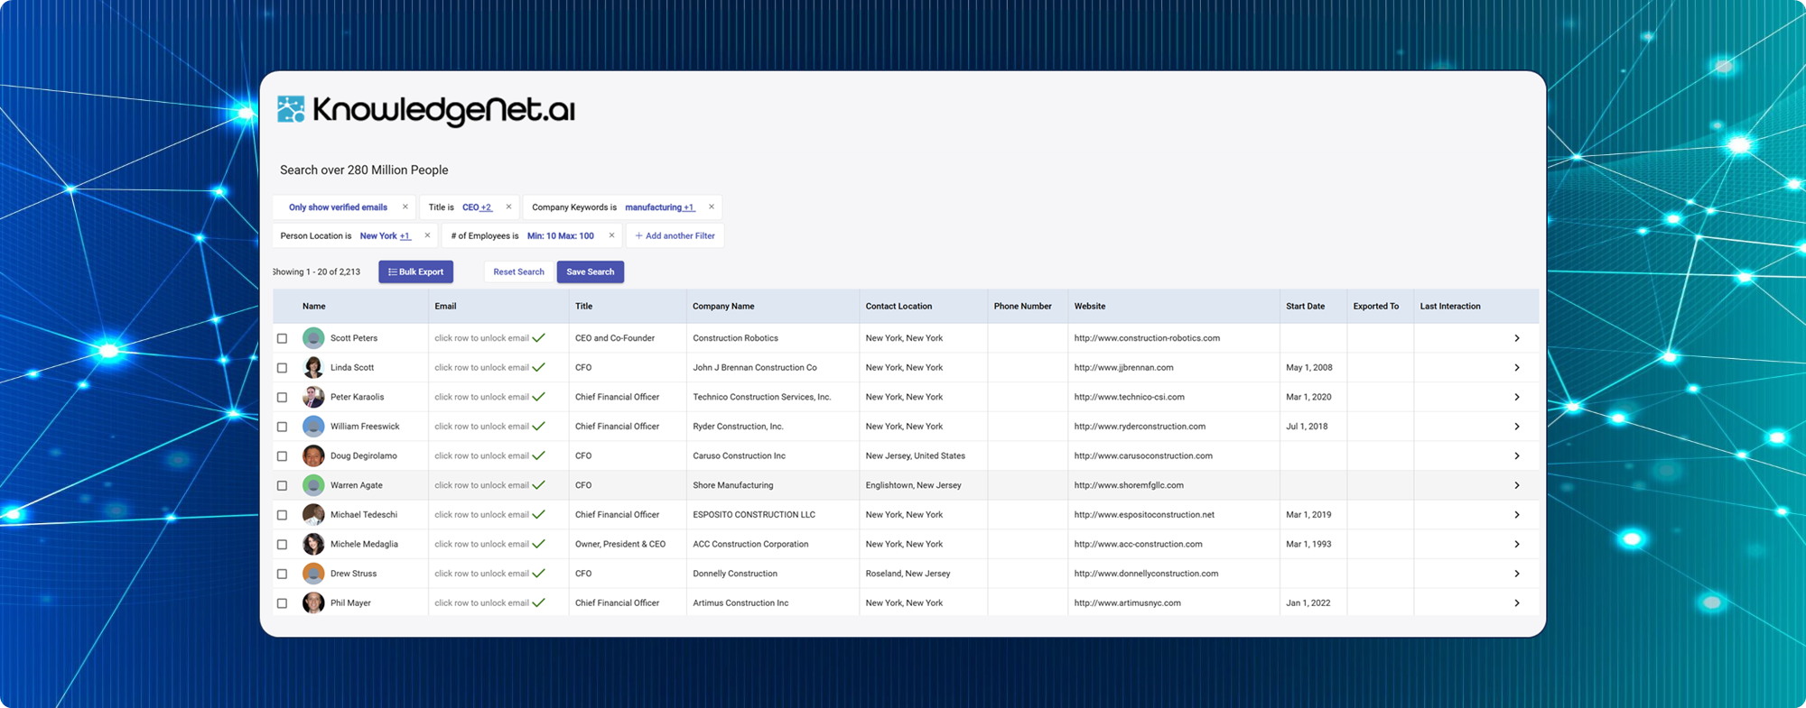Remove the Company Keywords manufacturing filter
This screenshot has width=1806, height=708.
click(x=712, y=207)
